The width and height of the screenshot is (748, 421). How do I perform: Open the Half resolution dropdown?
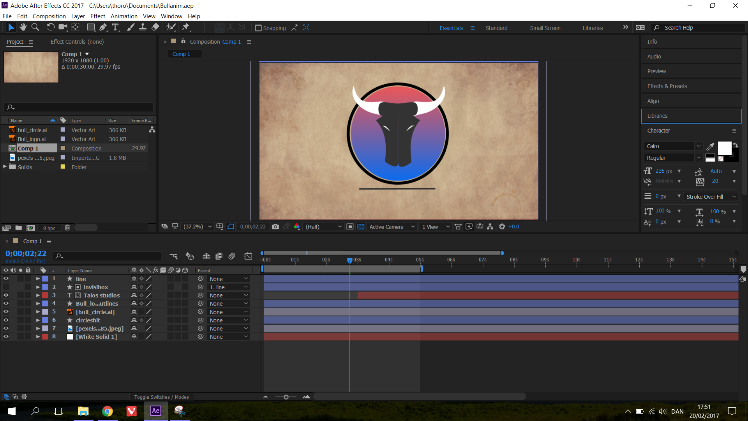click(323, 227)
